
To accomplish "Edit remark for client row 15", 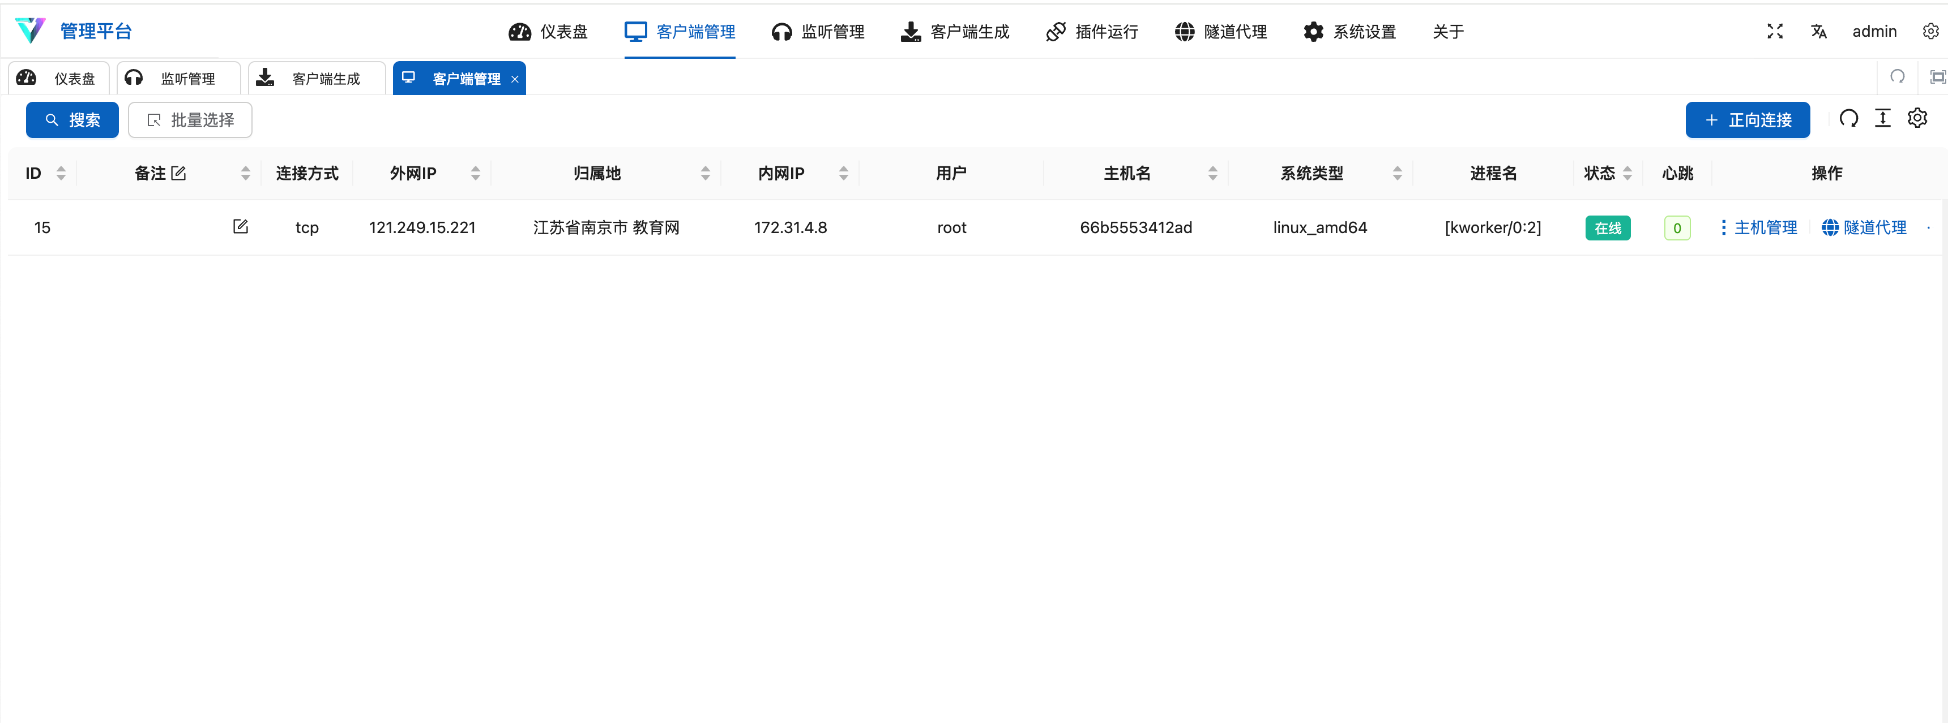I will click(x=241, y=227).
